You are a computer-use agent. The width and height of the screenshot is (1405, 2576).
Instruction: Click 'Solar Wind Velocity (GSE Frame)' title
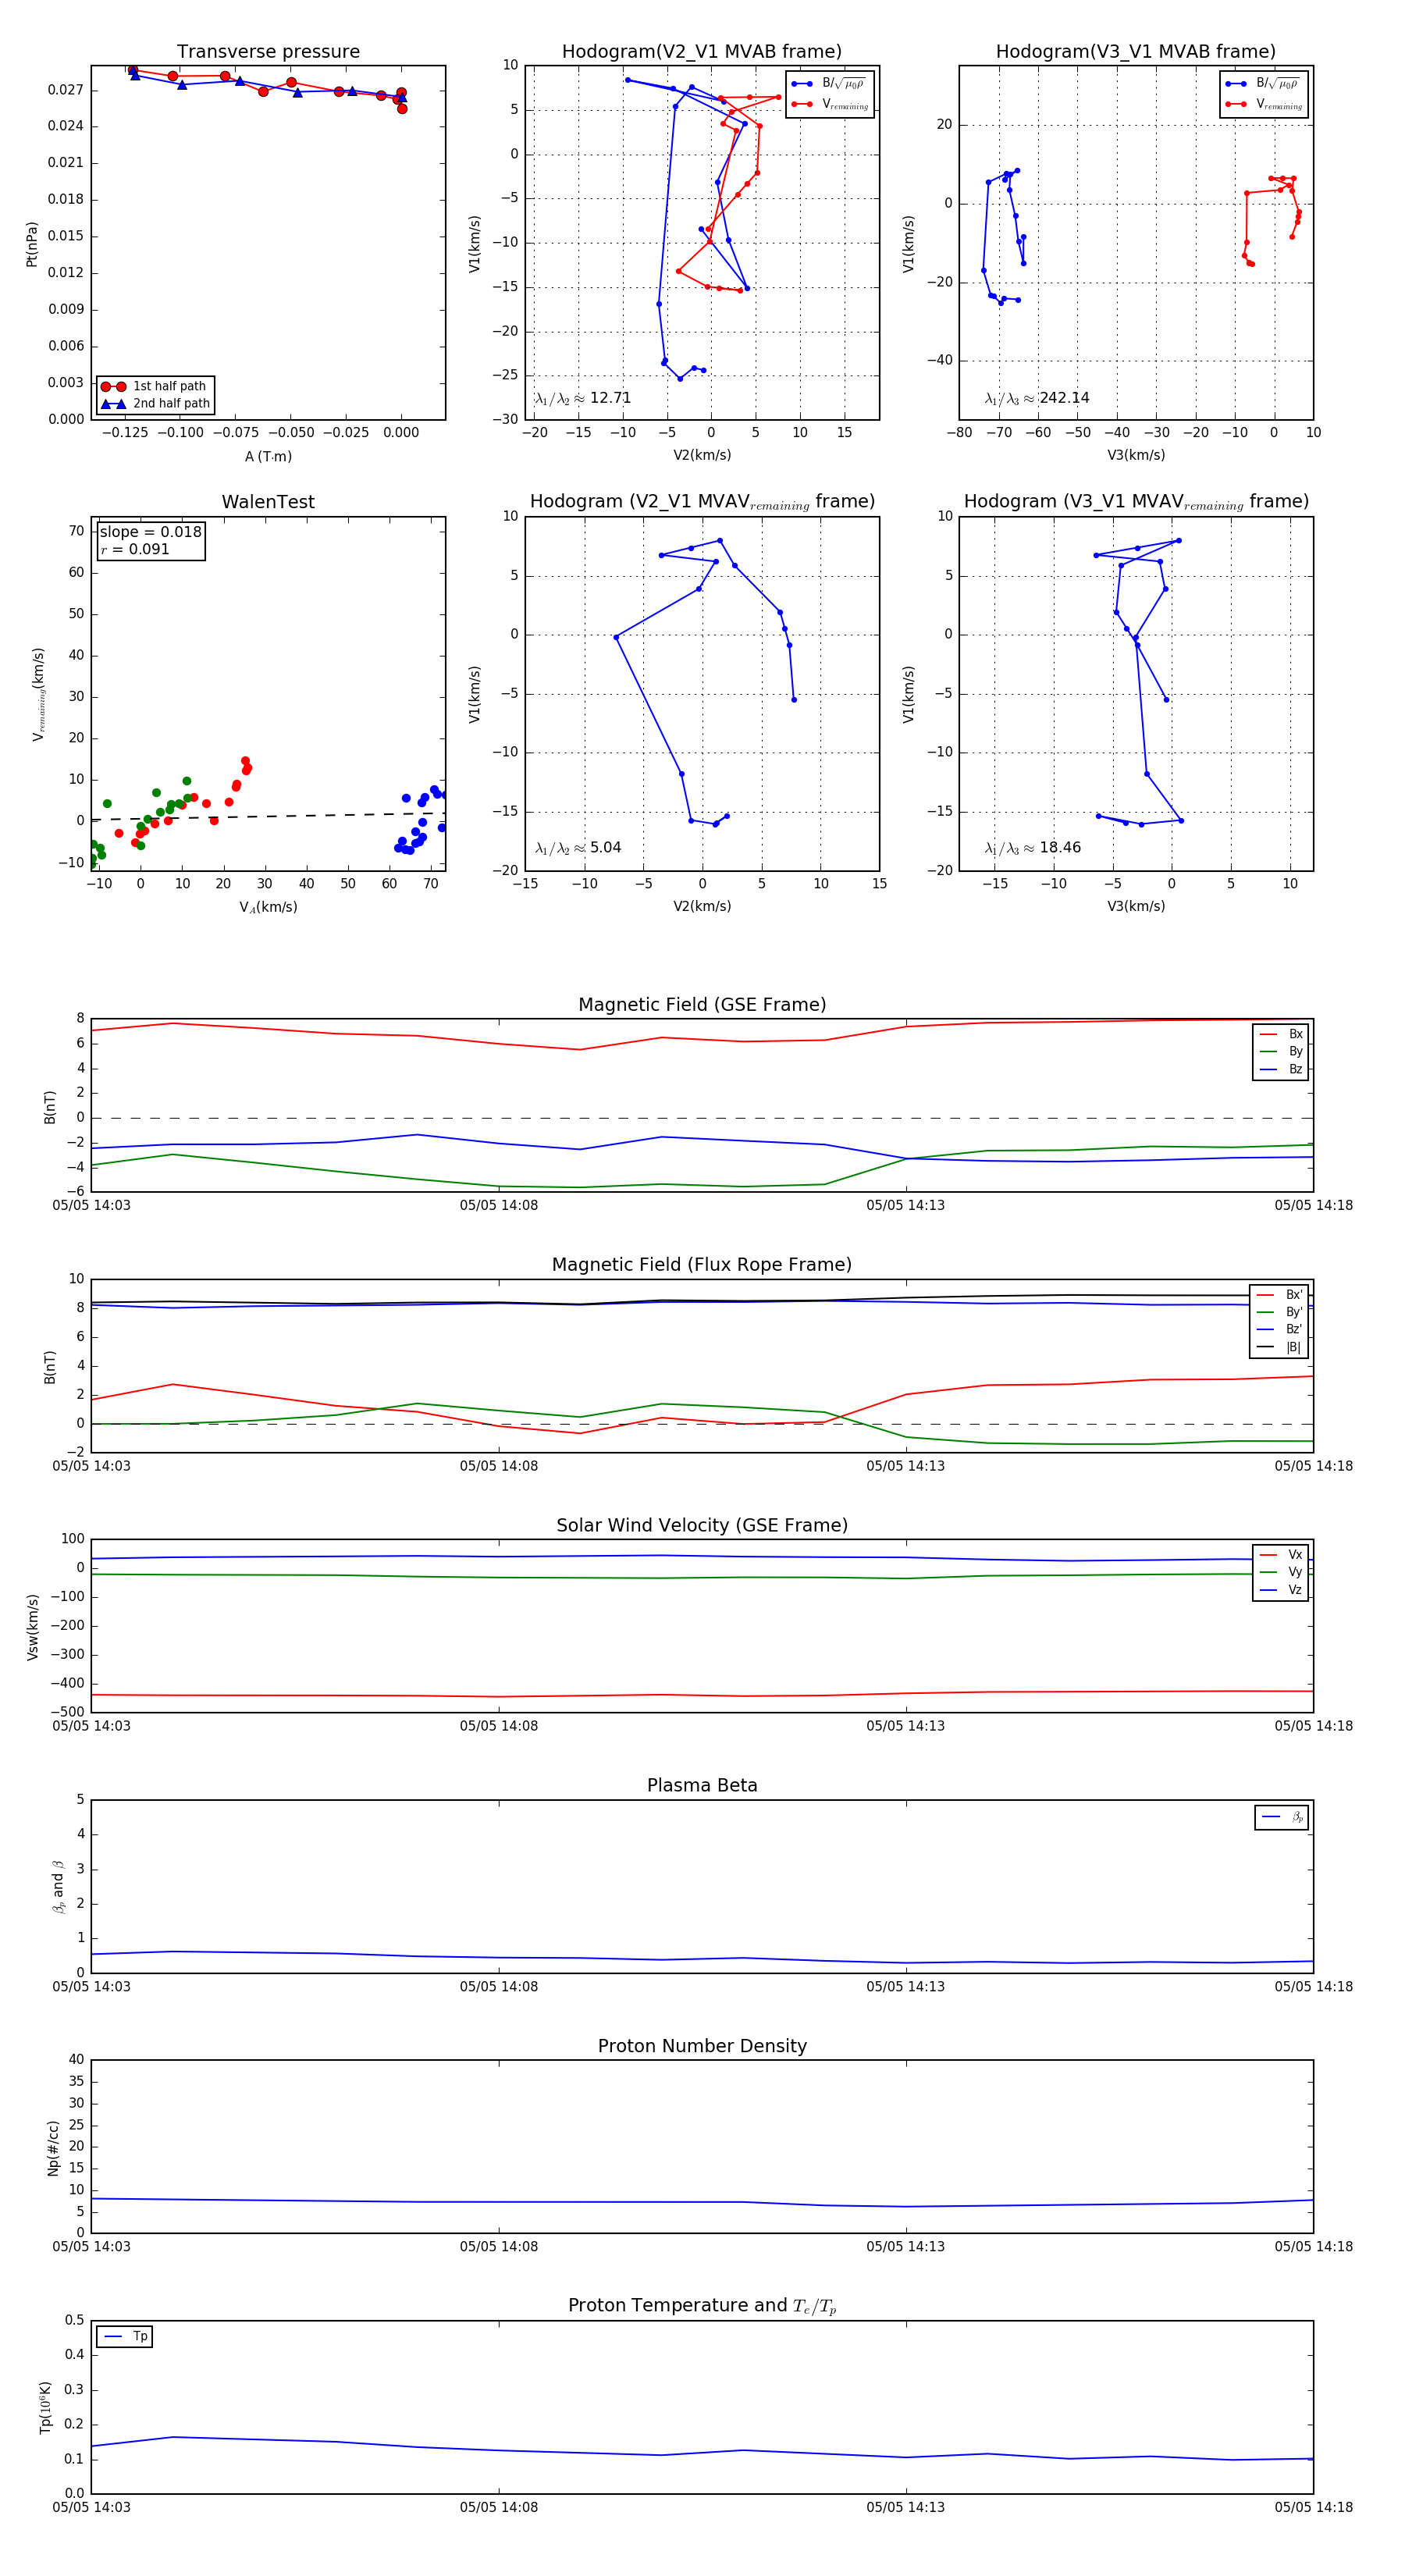[x=702, y=1525]
